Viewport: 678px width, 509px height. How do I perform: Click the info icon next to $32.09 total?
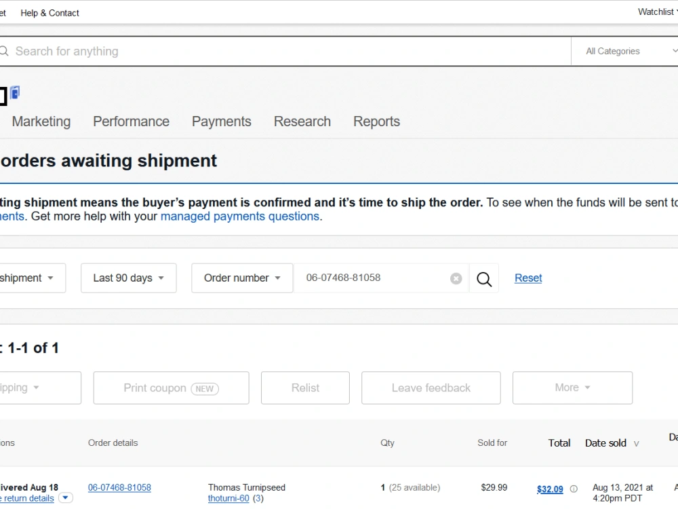pos(574,489)
